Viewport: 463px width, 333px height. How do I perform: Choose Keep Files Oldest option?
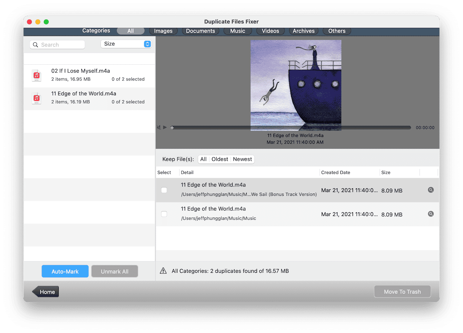click(x=220, y=159)
